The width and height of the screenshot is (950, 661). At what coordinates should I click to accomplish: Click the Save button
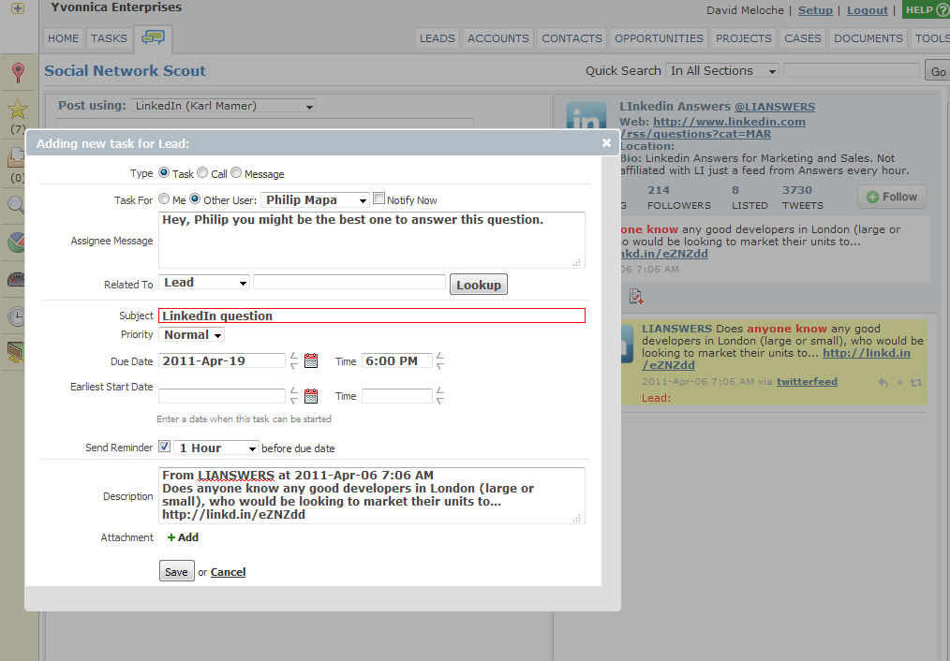click(176, 571)
